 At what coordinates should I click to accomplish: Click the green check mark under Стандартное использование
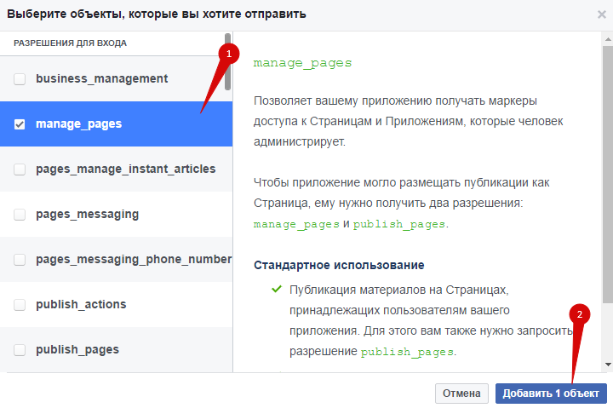click(x=276, y=290)
